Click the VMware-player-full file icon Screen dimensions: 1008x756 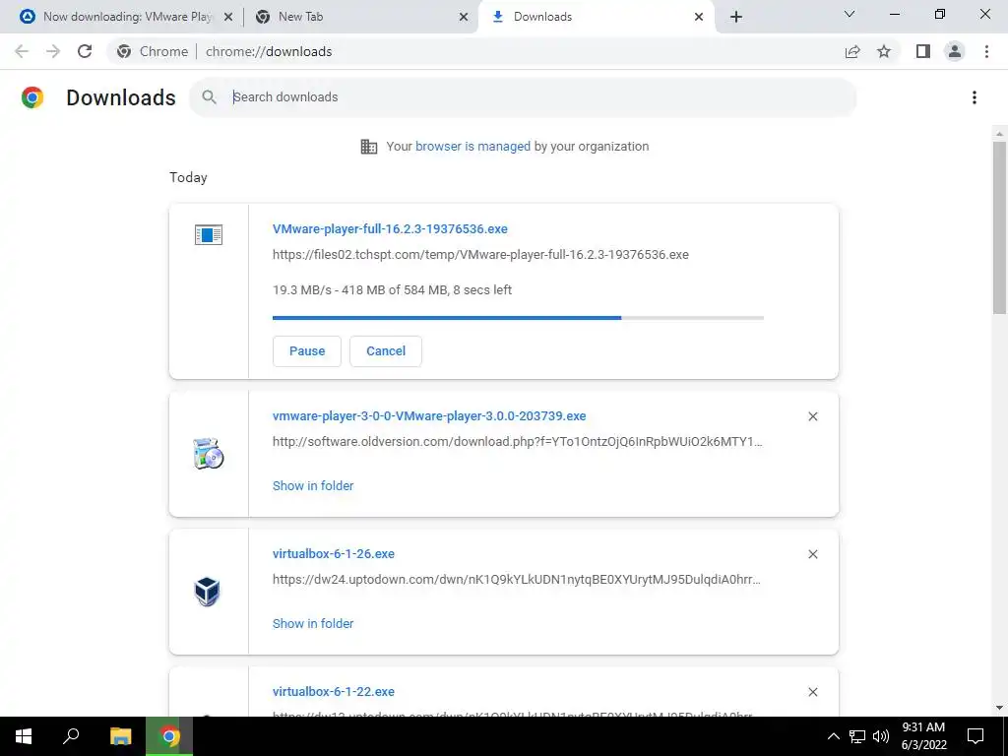tap(209, 234)
